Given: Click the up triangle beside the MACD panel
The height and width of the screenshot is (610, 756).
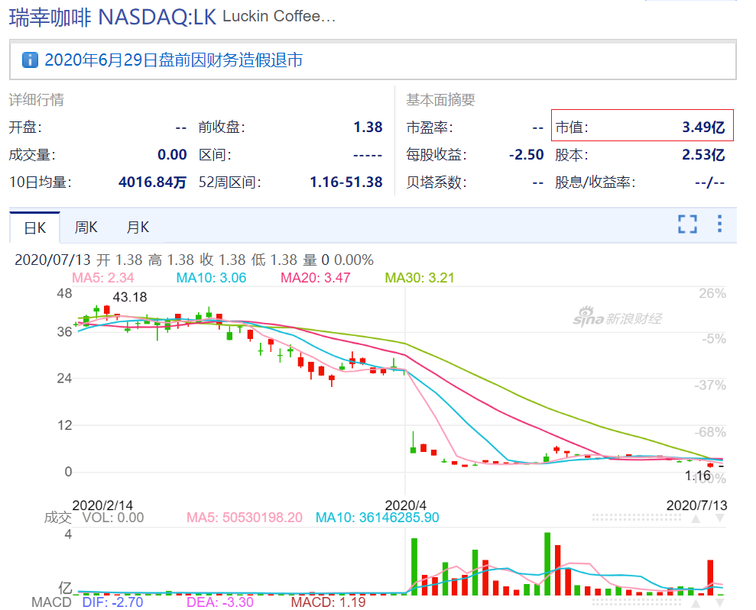Looking at the screenshot, I should [696, 603].
